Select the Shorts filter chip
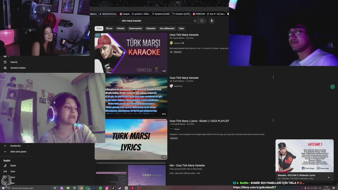Screen dimensions: 338x190 (x=109, y=28)
